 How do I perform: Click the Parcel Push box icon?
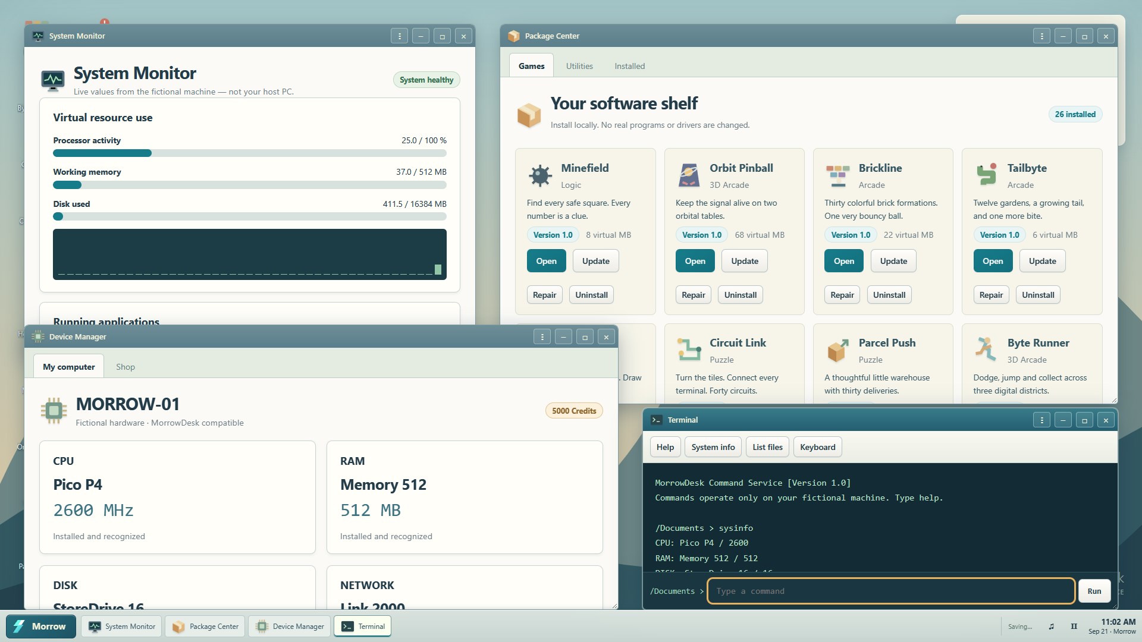click(837, 350)
